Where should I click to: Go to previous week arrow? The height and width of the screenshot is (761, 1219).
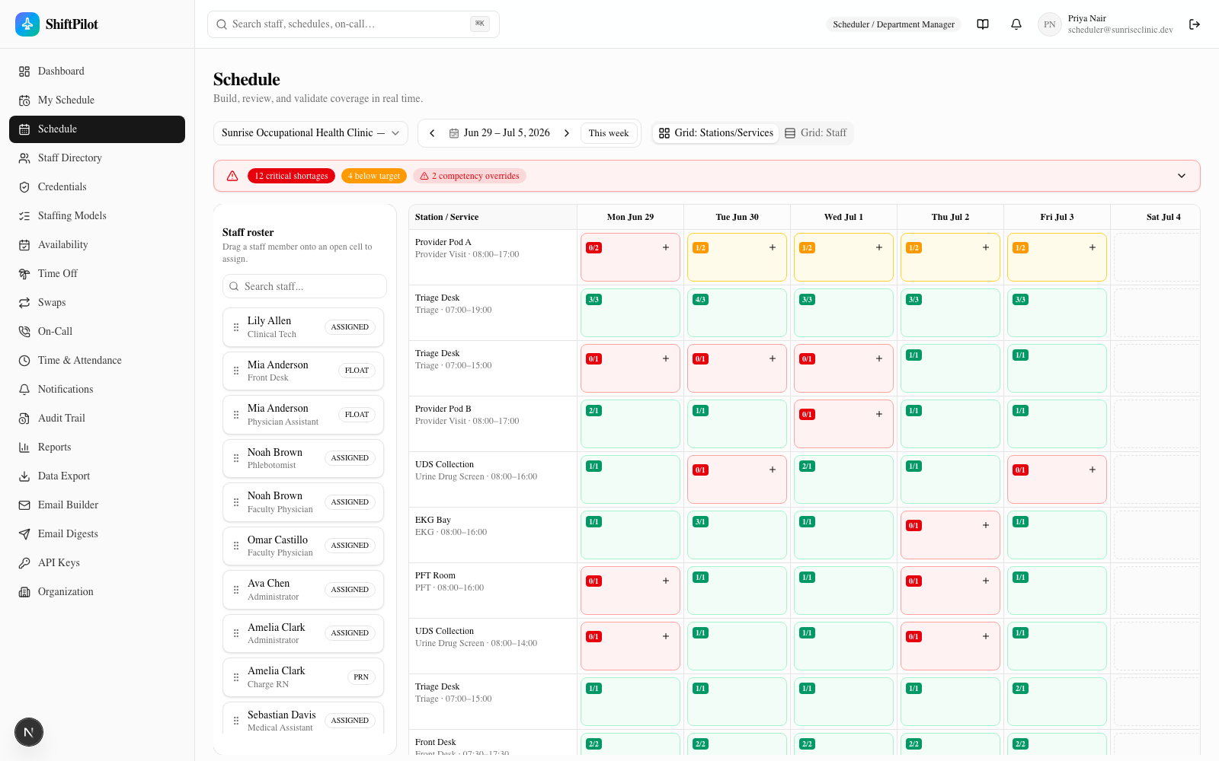(x=432, y=133)
